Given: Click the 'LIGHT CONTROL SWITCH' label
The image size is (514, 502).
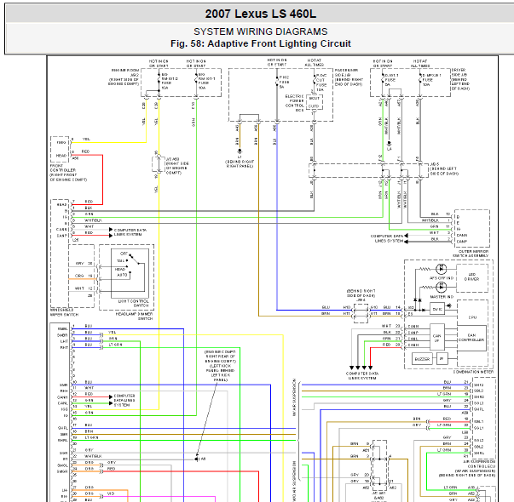Looking at the screenshot, I should tap(134, 303).
